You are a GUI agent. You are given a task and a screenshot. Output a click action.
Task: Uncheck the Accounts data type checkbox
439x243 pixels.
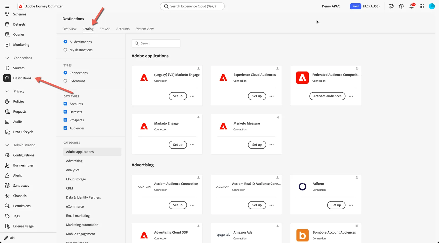65,104
